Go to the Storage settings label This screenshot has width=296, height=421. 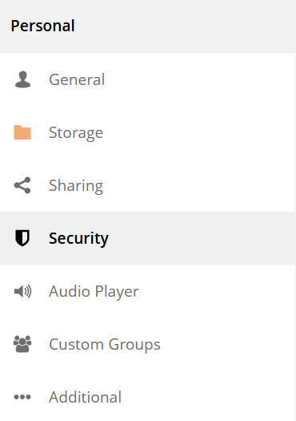[76, 133]
